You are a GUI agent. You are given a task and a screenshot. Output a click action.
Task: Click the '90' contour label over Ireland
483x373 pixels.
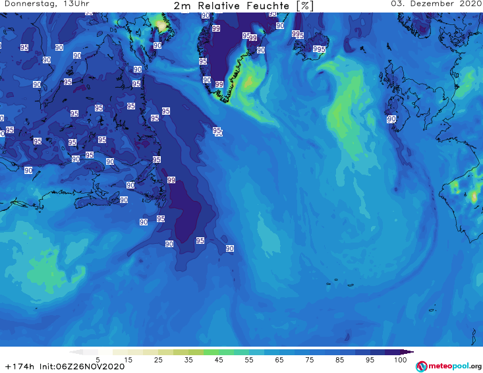point(391,119)
